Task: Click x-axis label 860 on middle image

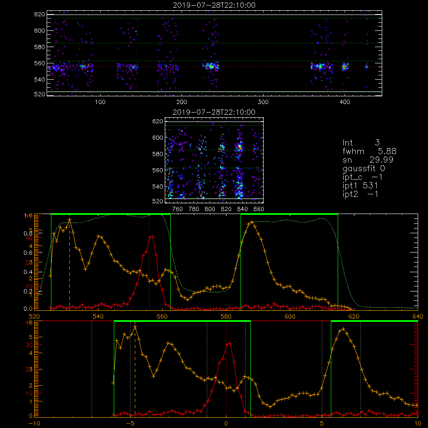Action: [x=259, y=209]
